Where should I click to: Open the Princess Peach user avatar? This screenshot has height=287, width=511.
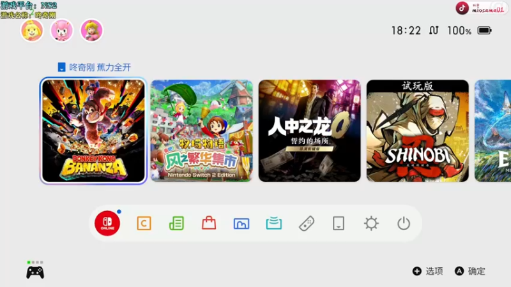[x=91, y=30]
